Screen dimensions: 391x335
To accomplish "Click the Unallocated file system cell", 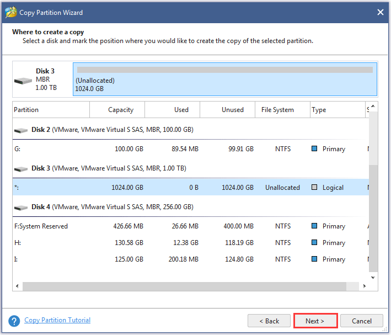I will [282, 188].
